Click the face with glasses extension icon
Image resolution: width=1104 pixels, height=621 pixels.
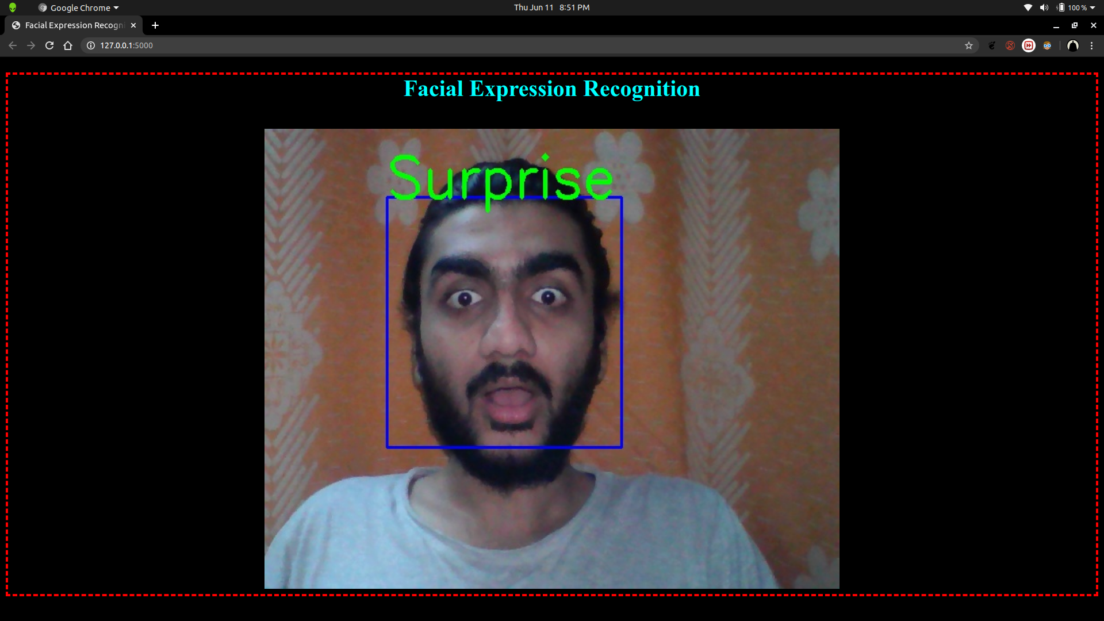coord(1047,45)
